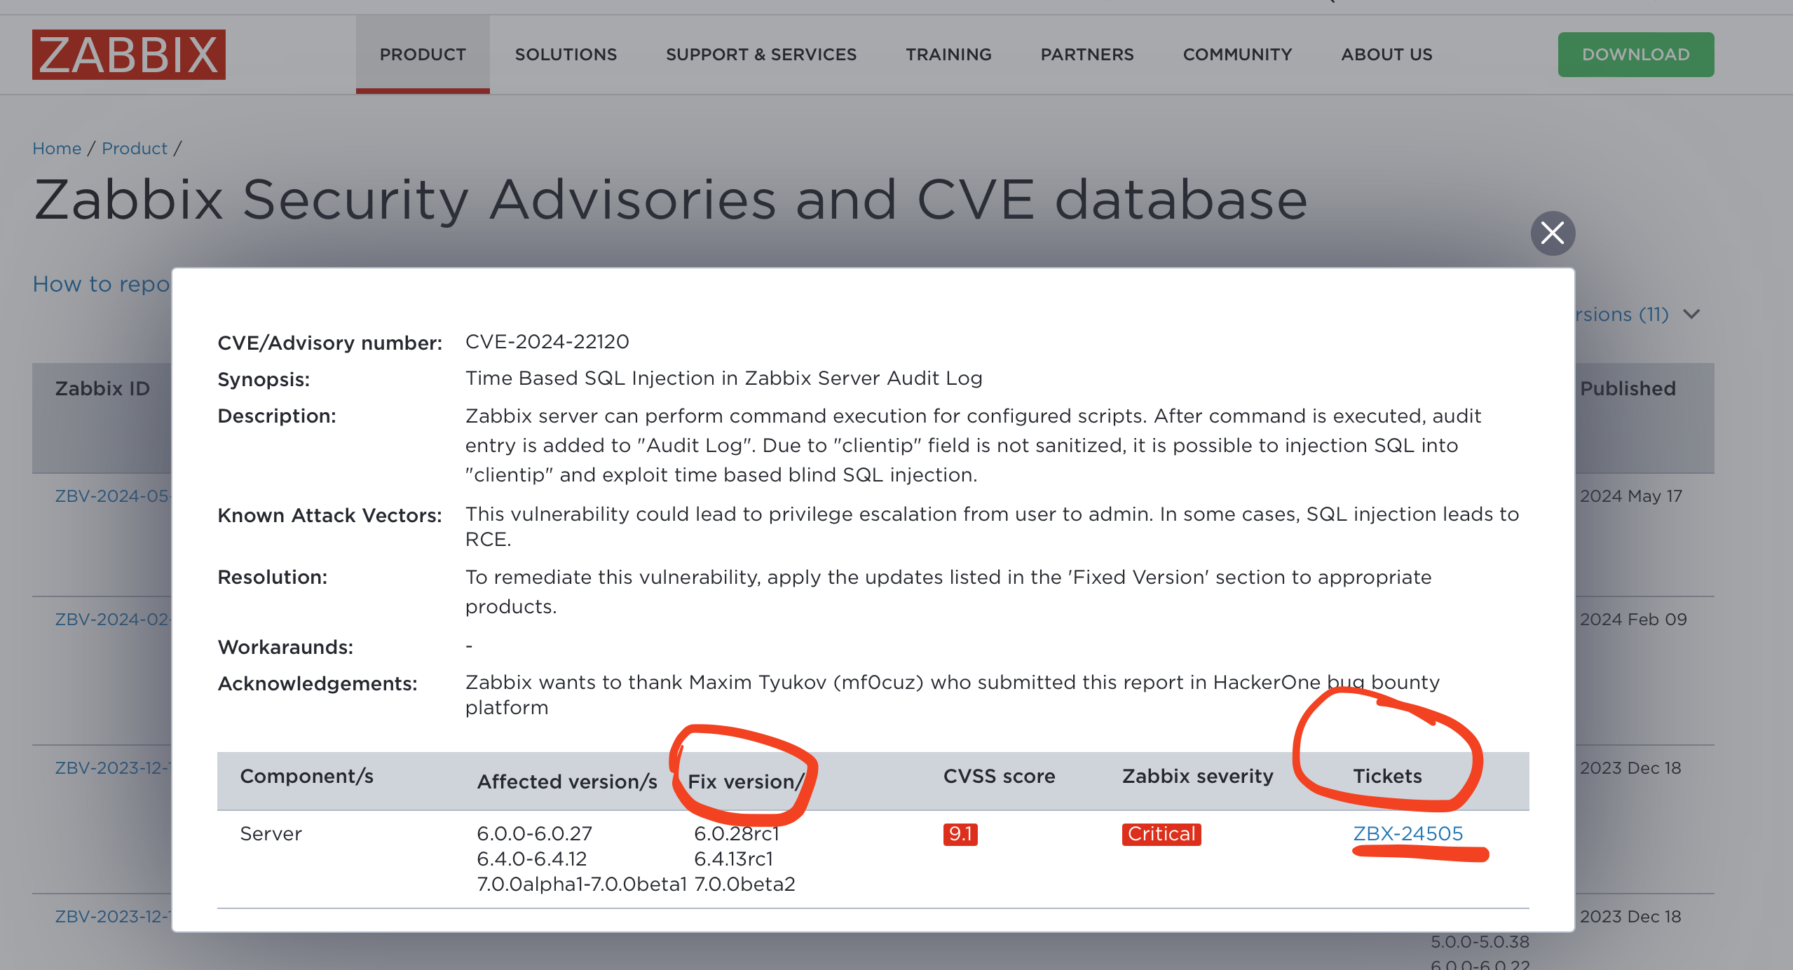Open the Training menu
The height and width of the screenshot is (970, 1793).
[x=948, y=55]
